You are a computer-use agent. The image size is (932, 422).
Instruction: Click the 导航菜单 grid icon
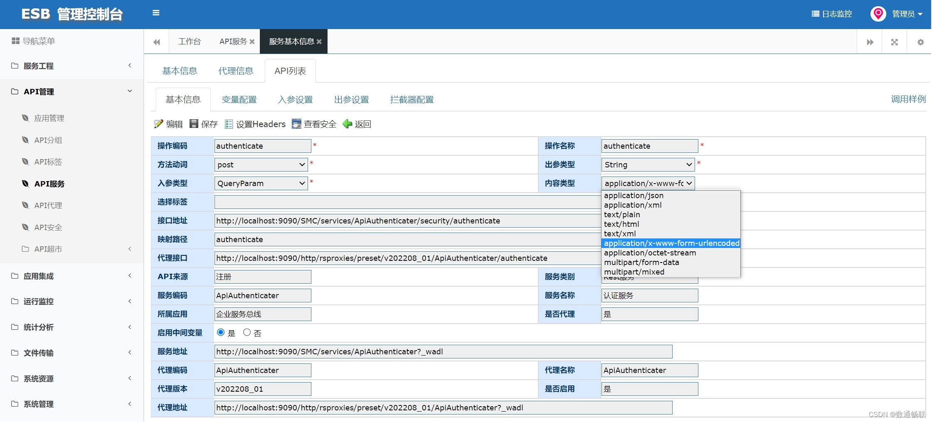[15, 41]
